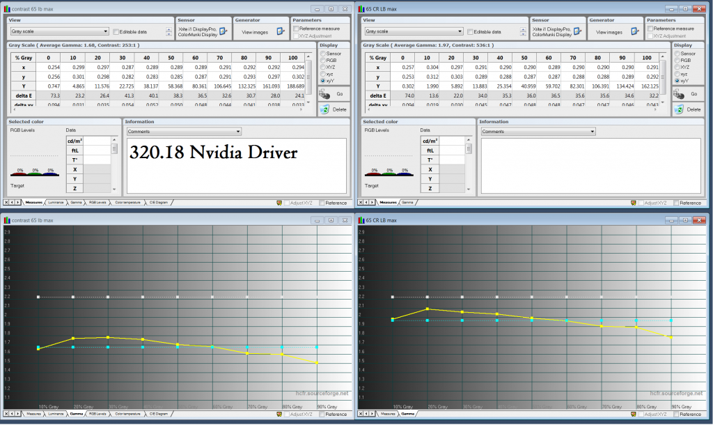The height and width of the screenshot is (425, 713).
Task: Open the Comments dropdown in the upper-left window
Action: 184,132
